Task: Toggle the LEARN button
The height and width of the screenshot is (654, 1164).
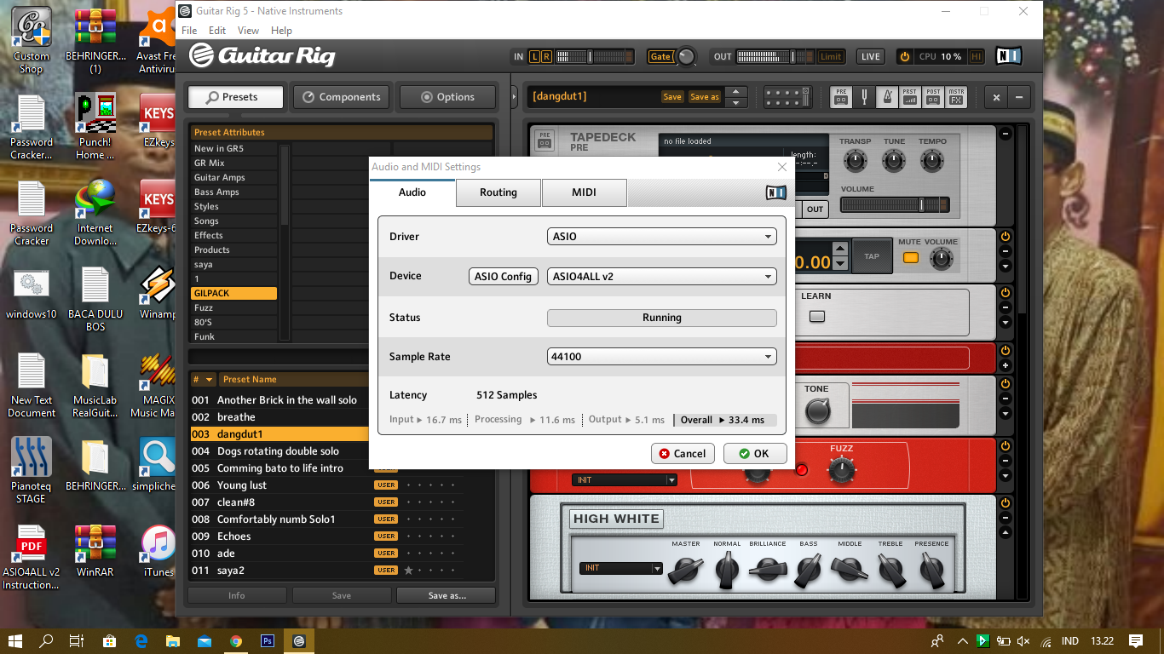Action: (x=817, y=317)
